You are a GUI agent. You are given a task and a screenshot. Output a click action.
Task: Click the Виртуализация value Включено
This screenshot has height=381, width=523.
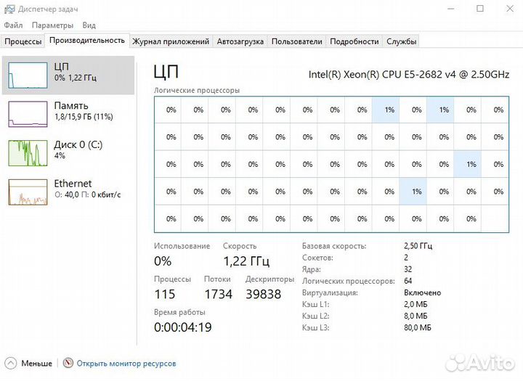click(x=422, y=292)
